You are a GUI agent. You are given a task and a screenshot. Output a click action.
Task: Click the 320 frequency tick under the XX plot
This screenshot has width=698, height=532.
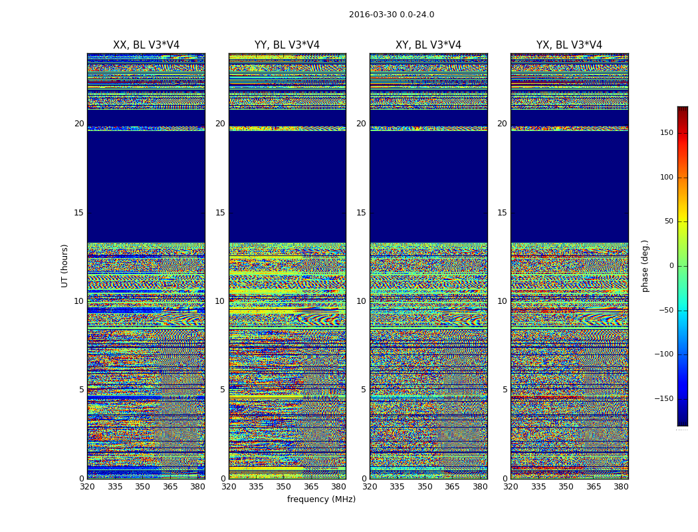[87, 487]
